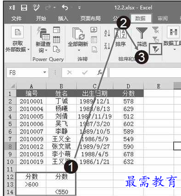This screenshot has width=181, height=196.
Task: Click cell containing 2010001
Action: (x=31, y=101)
